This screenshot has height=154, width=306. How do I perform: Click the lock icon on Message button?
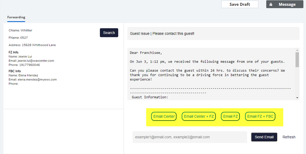point(271,4)
